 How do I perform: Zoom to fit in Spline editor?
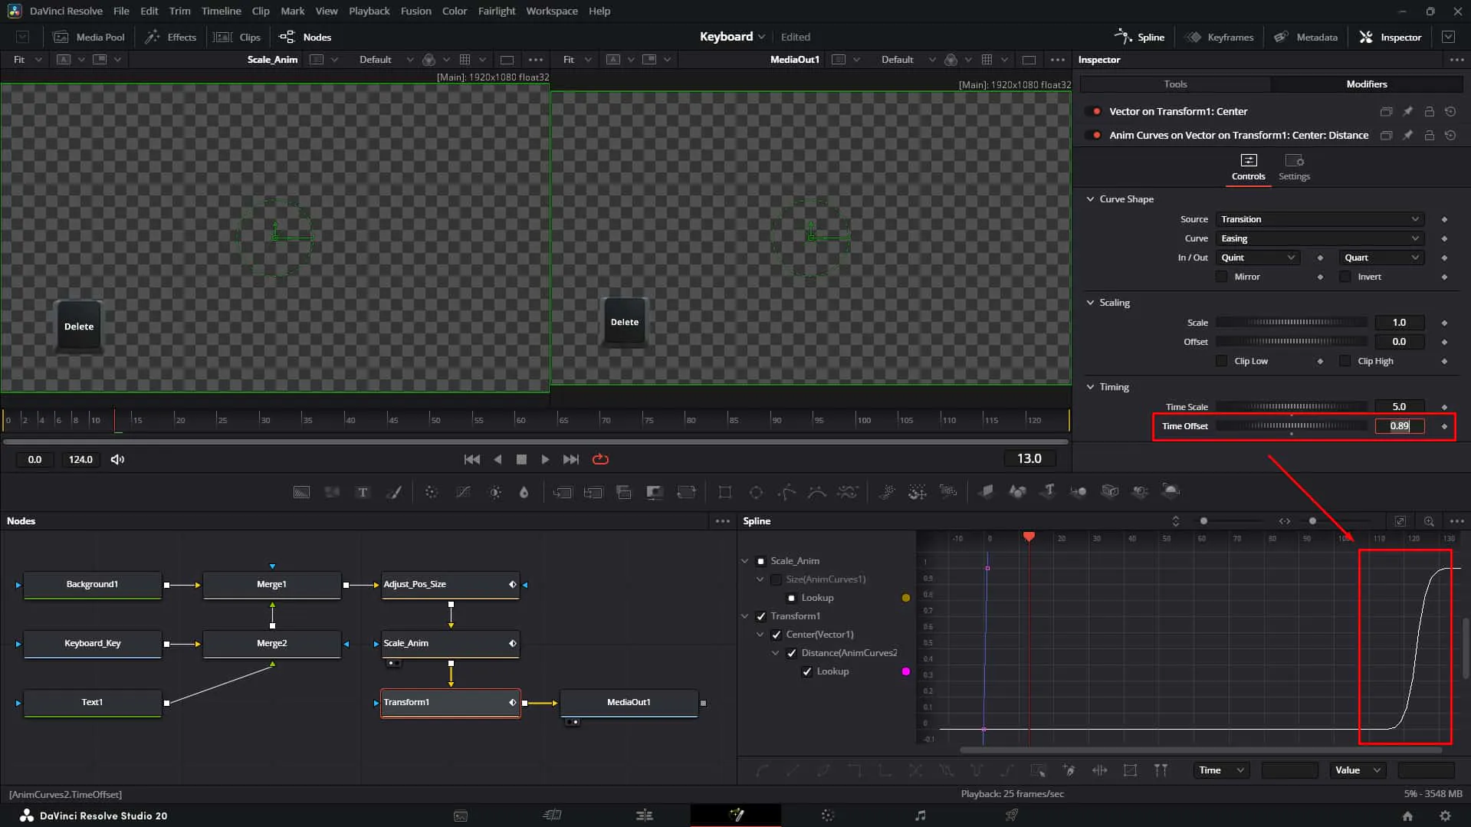click(1400, 521)
